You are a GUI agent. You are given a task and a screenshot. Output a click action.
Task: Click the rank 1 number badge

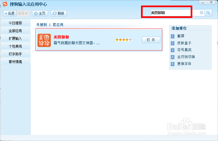pyautogui.click(x=172, y=36)
